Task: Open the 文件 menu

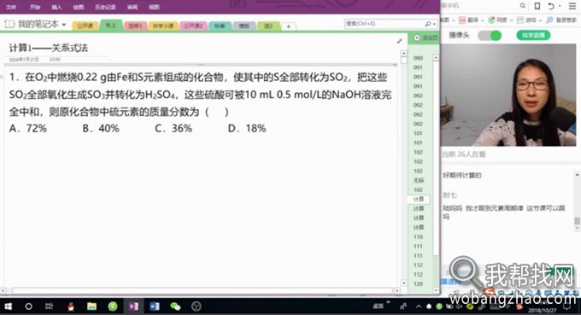Action: tap(11, 7)
